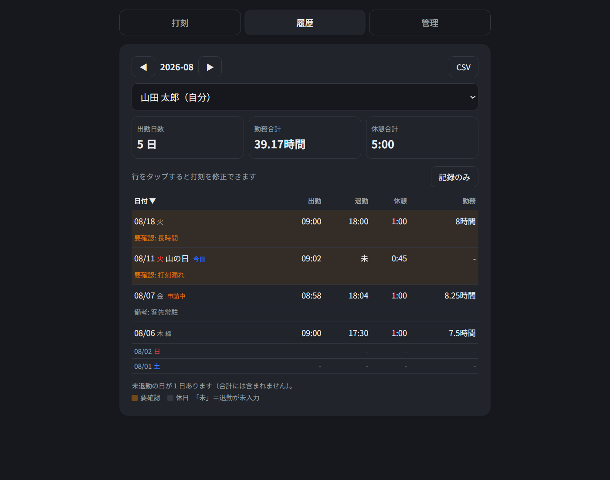Click the 締 marker on 08/06
Screen dimensions: 610x480
coord(169,334)
